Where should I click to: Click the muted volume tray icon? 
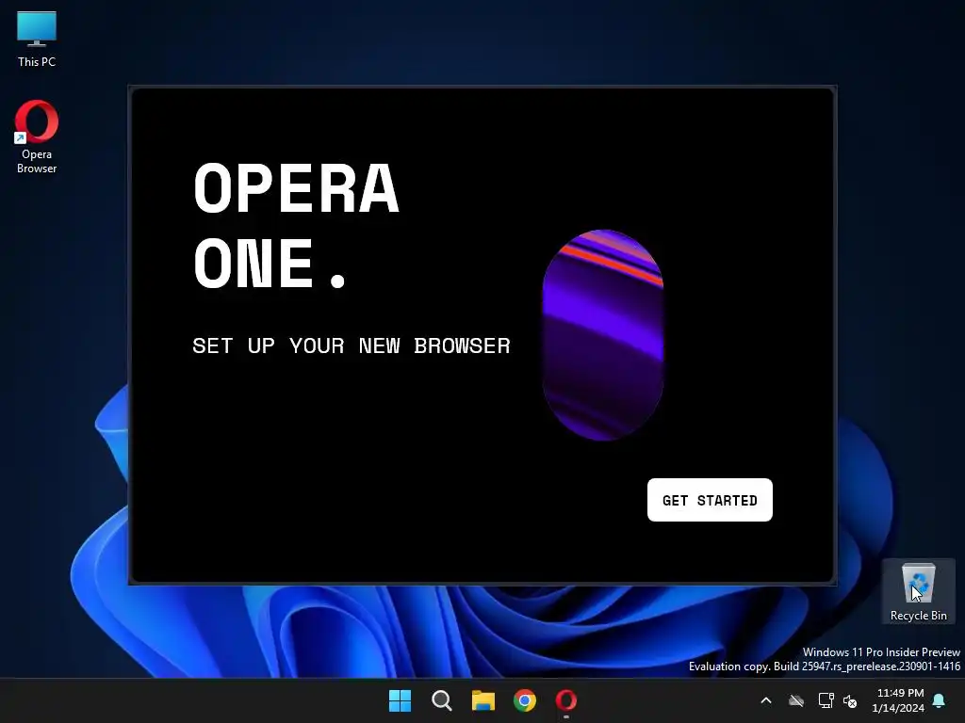point(850,700)
